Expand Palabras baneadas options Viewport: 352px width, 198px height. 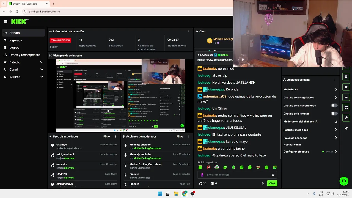coord(336,138)
